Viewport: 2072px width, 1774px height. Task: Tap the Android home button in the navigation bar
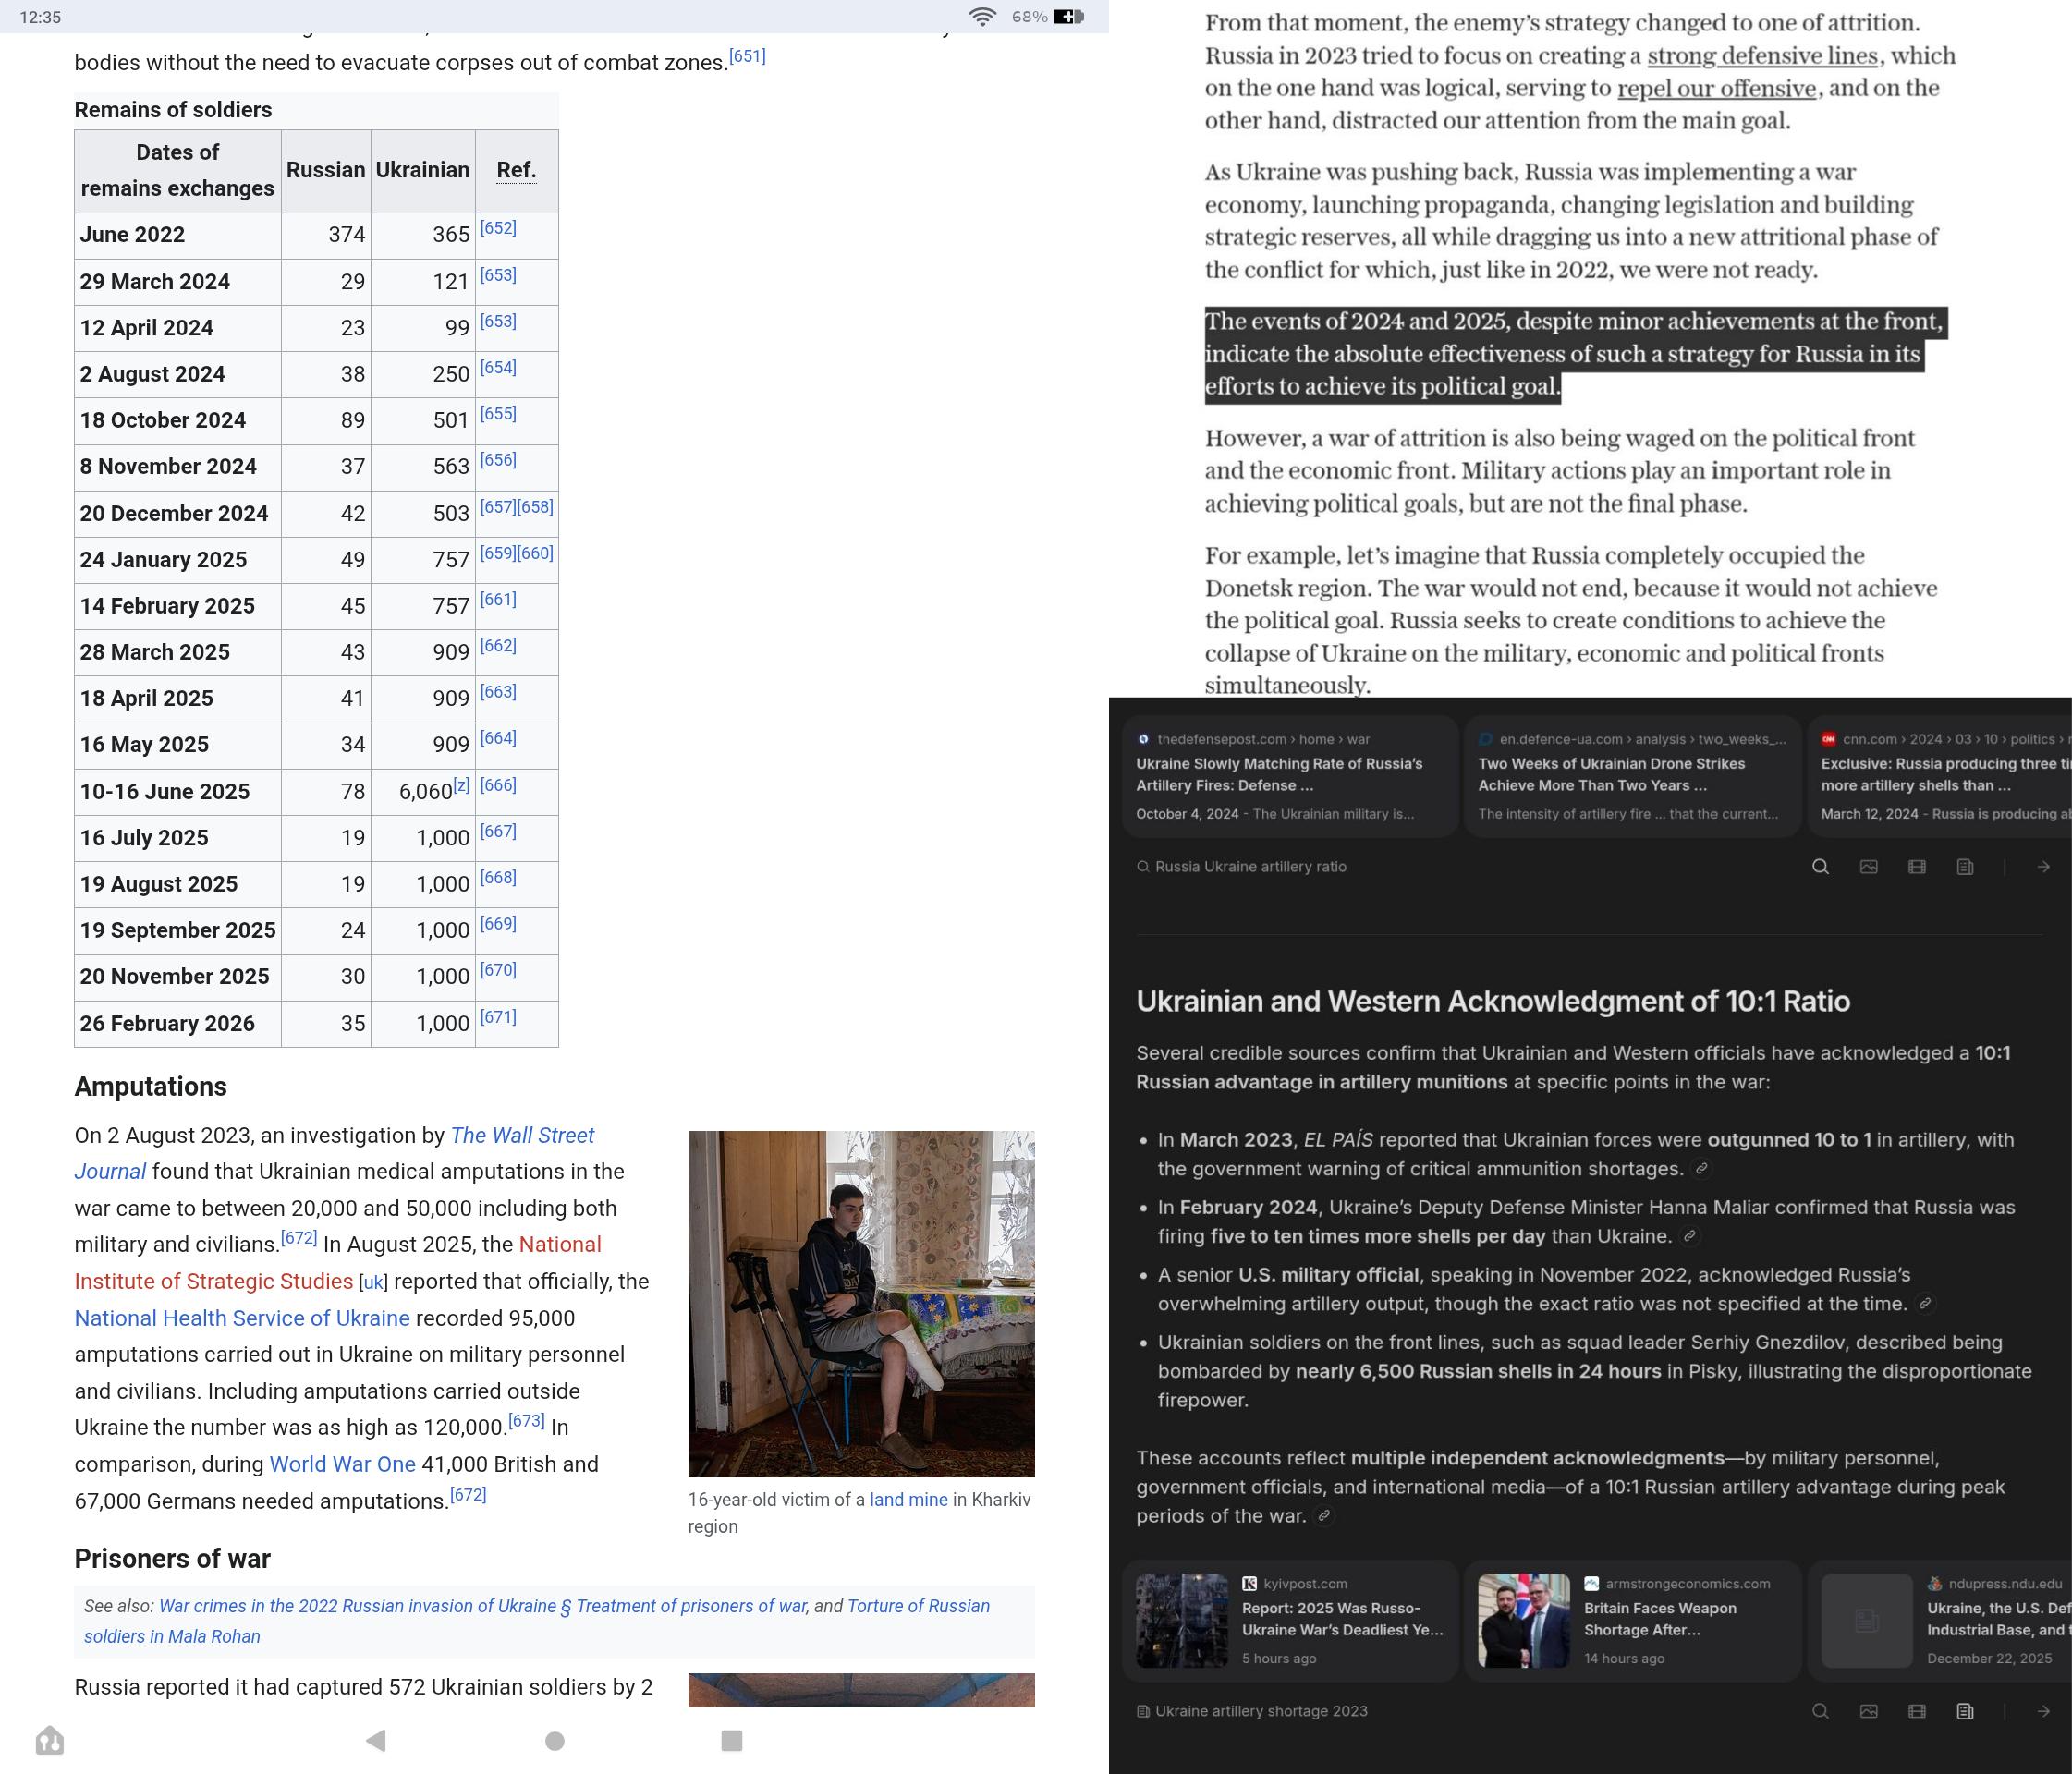555,1741
